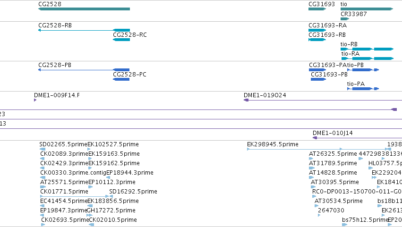
Task: Click EST CK02693.5prime
Action: point(65,220)
